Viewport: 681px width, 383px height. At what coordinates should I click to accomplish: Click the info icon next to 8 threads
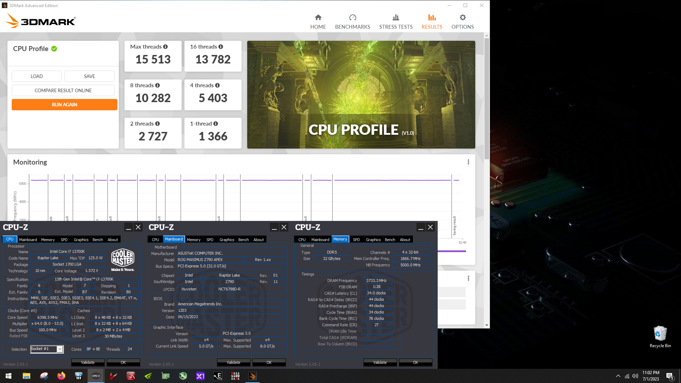click(157, 85)
